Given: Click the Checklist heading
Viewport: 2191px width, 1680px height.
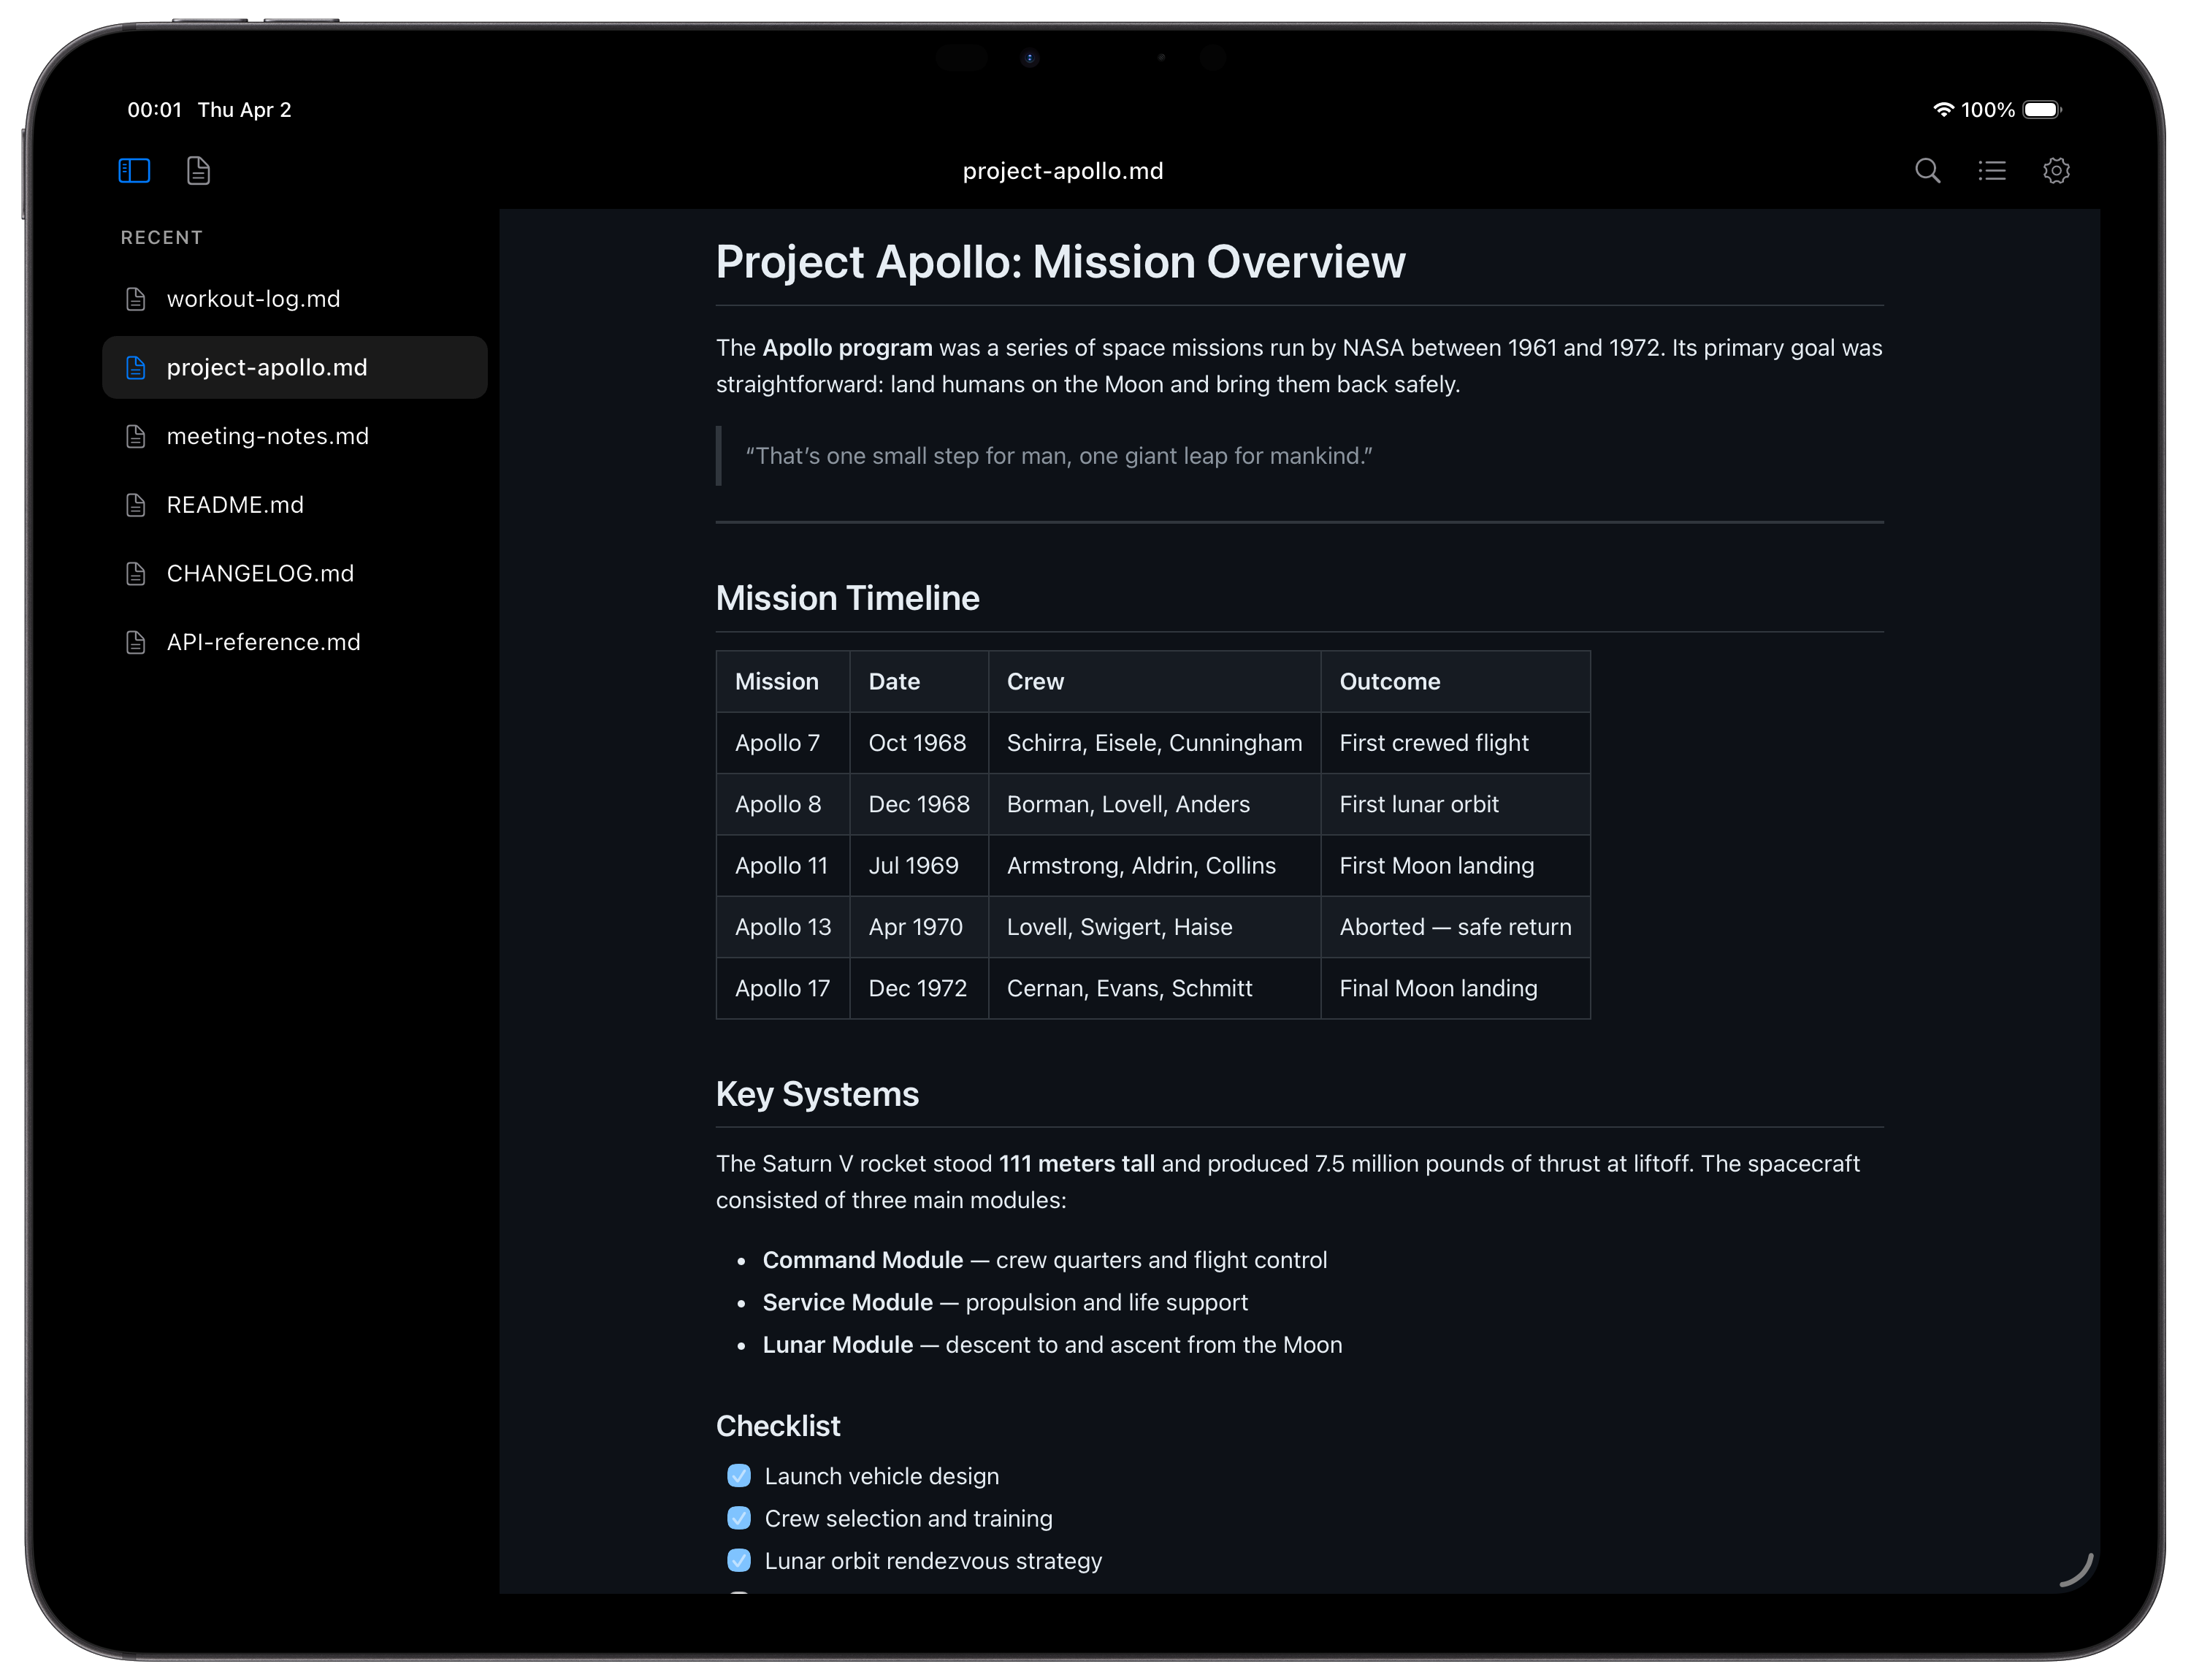Looking at the screenshot, I should (778, 1426).
